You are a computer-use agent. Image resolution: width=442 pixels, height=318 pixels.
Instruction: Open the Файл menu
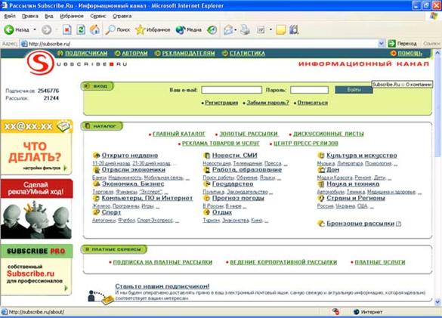(10, 16)
